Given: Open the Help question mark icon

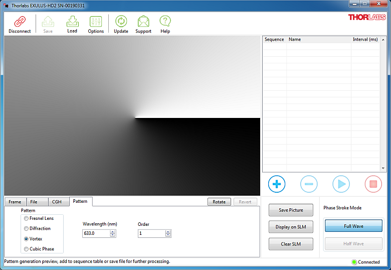Looking at the screenshot, I should pos(165,22).
